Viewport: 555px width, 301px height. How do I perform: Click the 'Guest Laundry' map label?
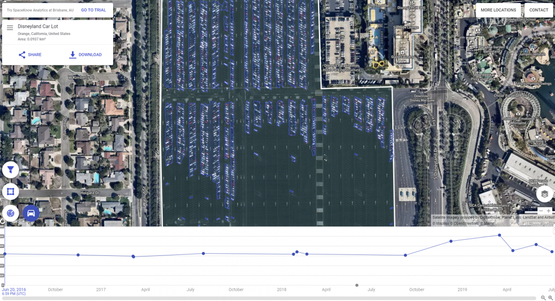pos(402,57)
